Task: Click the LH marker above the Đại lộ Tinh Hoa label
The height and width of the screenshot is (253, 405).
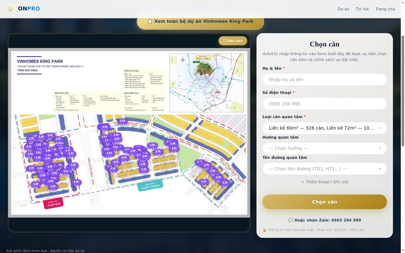Action: click(x=122, y=121)
